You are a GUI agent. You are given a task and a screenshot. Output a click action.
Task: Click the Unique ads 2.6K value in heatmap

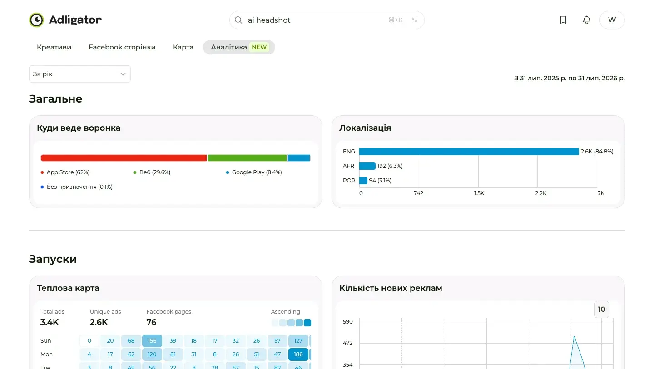tap(99, 322)
